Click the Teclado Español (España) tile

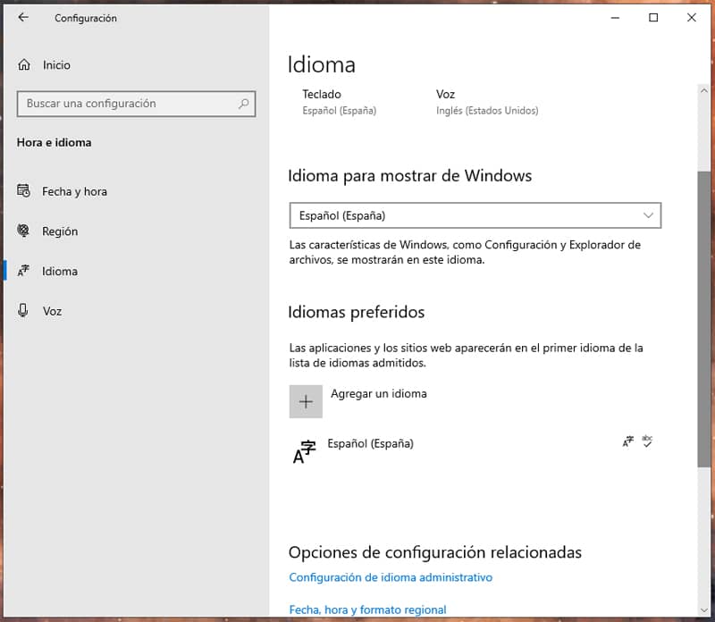pyautogui.click(x=340, y=102)
